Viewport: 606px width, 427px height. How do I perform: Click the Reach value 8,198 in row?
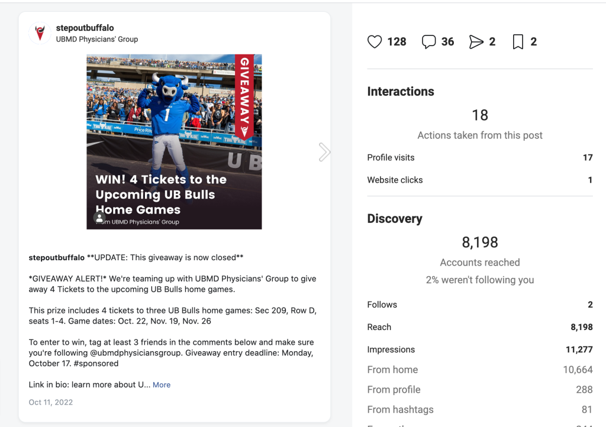click(x=582, y=327)
